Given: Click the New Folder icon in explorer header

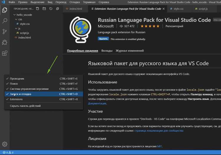Looking at the screenshot, I should [x=44, y=9].
